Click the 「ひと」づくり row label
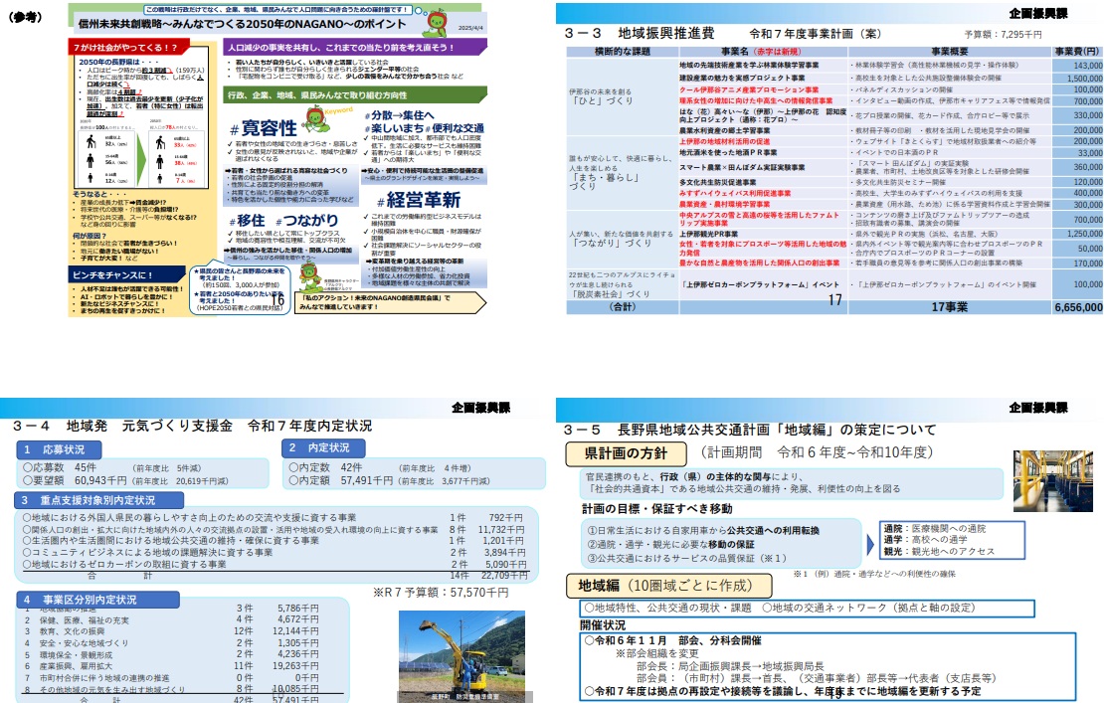 pos(603,100)
